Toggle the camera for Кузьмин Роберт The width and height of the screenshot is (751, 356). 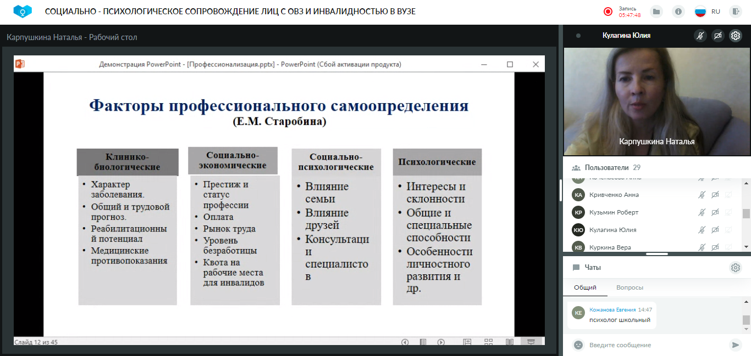click(715, 212)
